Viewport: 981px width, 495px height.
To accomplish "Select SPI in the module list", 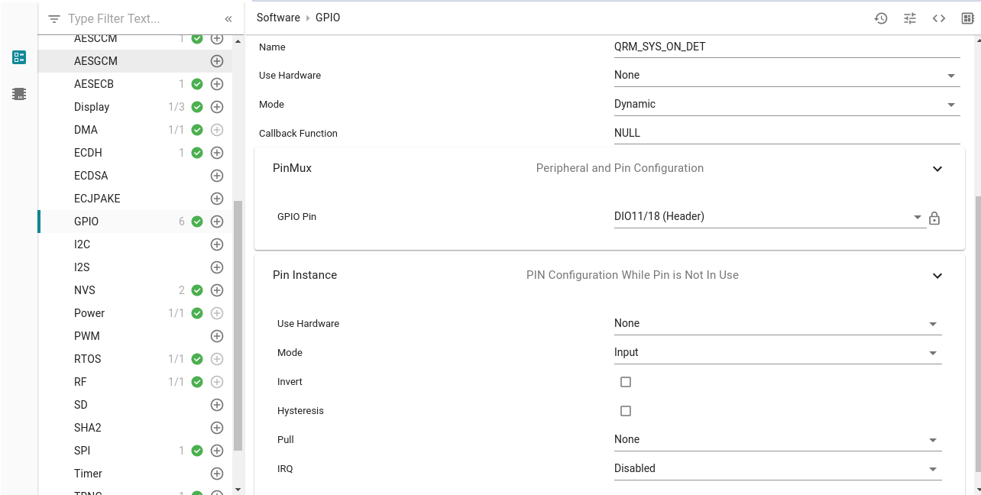I will [83, 451].
